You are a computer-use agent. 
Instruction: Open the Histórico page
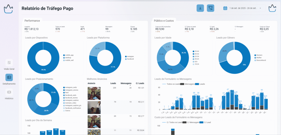[9, 94]
